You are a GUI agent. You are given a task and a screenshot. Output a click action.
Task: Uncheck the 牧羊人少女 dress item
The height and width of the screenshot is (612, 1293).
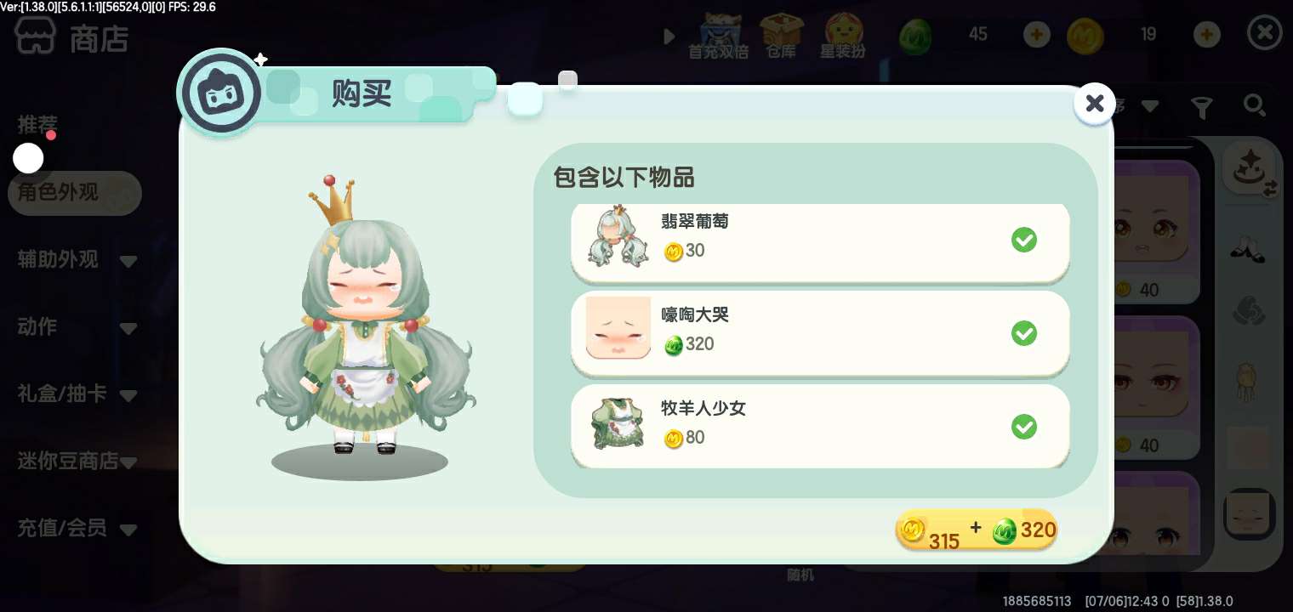click(x=1024, y=427)
